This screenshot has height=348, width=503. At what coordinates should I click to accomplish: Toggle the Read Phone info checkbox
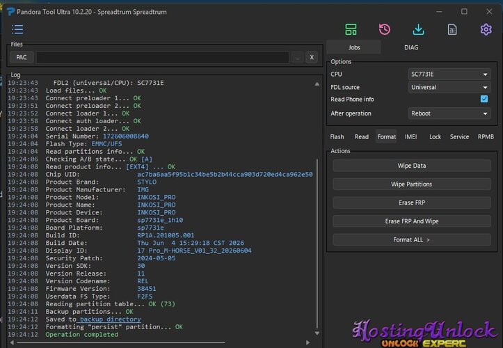484,99
